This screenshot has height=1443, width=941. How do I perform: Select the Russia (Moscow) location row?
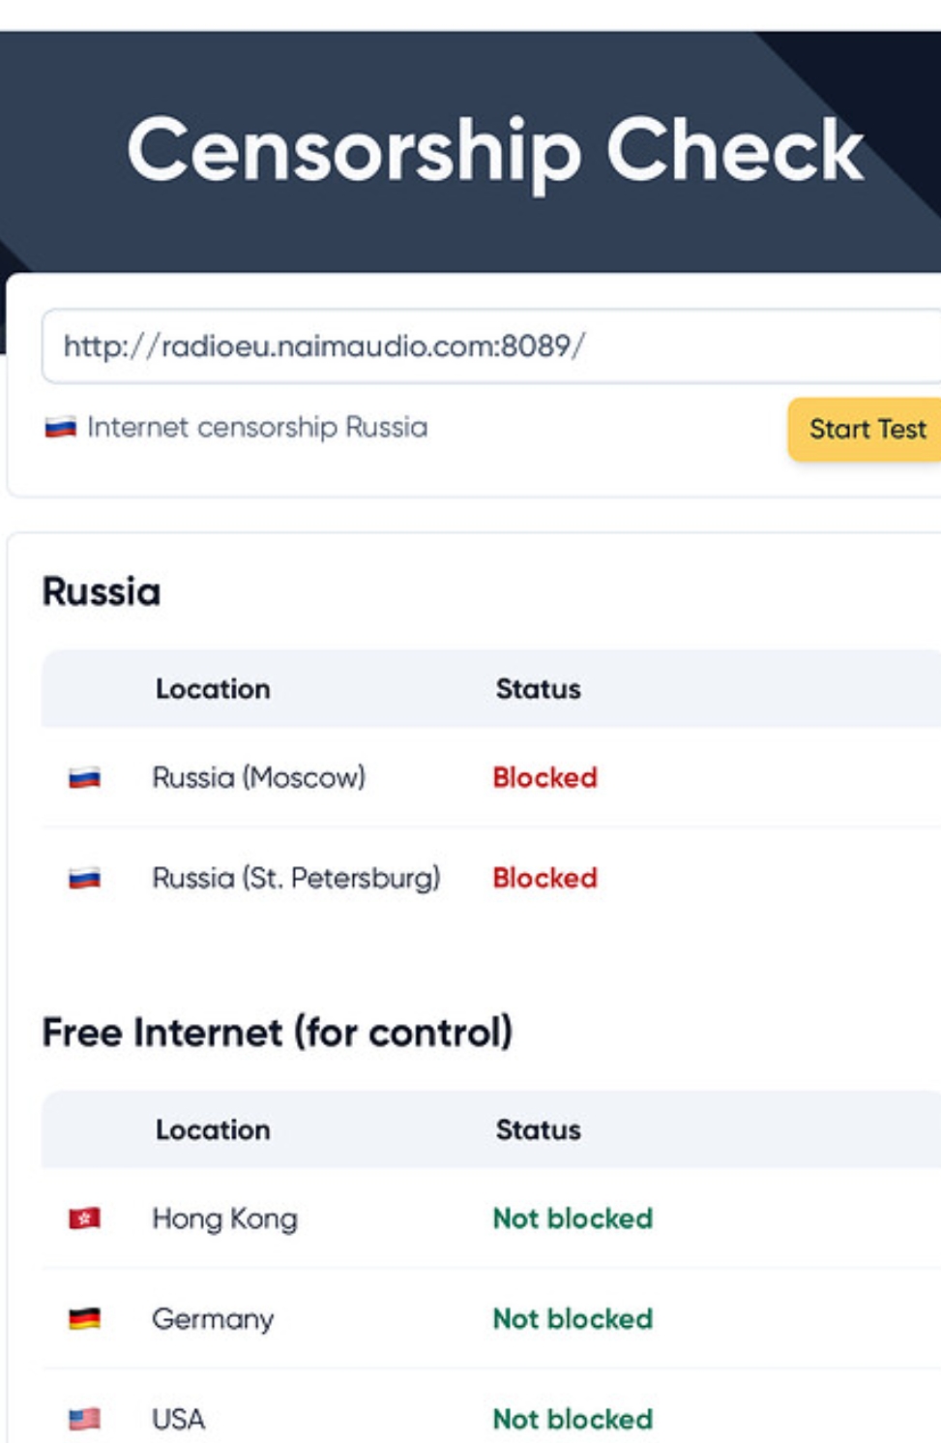[x=491, y=777]
